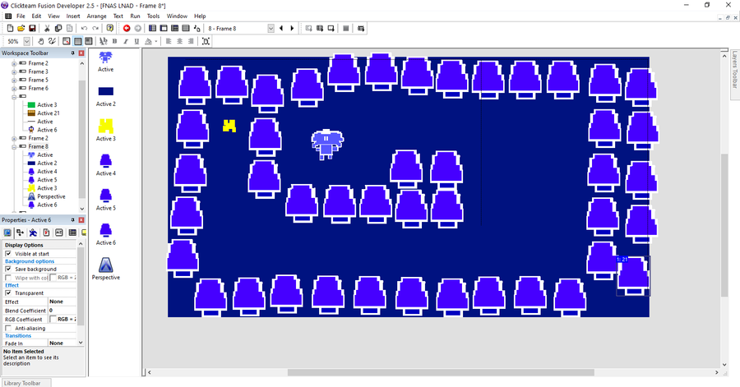The height and width of the screenshot is (387, 740).
Task: Open the Effect 'None' value dropdown
Action: [62, 302]
